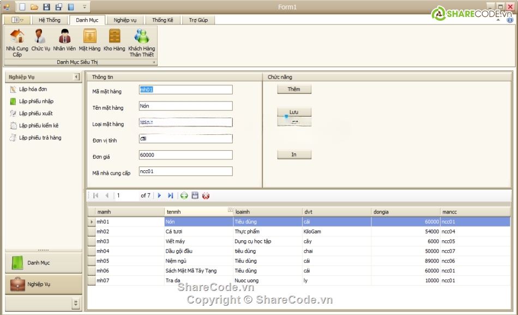The width and height of the screenshot is (518, 315).
Task: Open the quick access toolbar customize dropdown
Action: click(85, 7)
